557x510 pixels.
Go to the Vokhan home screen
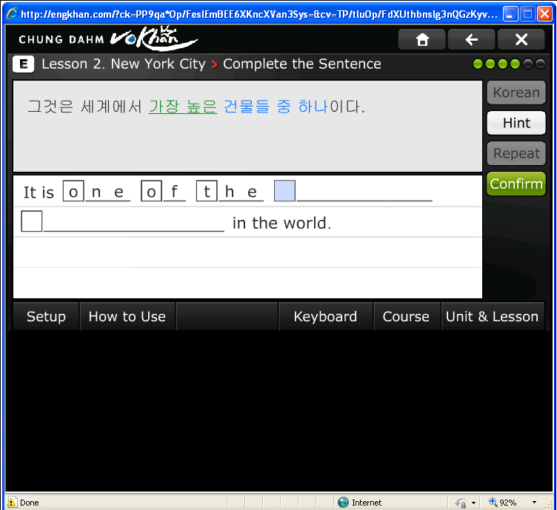pyautogui.click(x=421, y=39)
